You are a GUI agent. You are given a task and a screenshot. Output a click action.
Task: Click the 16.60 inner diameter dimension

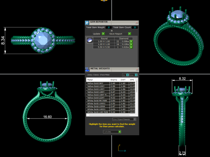click(47, 117)
